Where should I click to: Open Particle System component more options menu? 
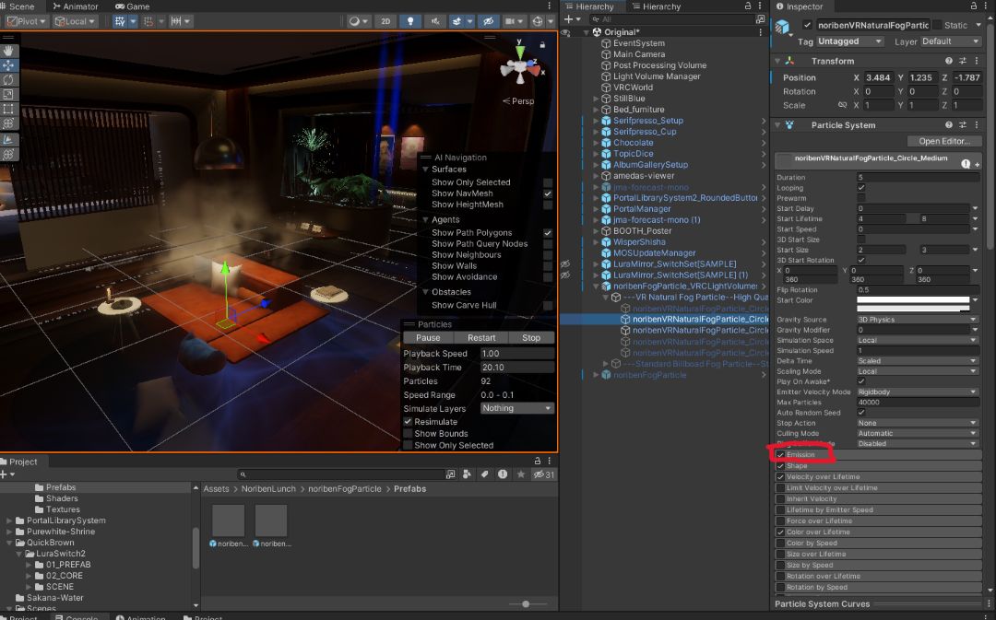pyautogui.click(x=977, y=125)
